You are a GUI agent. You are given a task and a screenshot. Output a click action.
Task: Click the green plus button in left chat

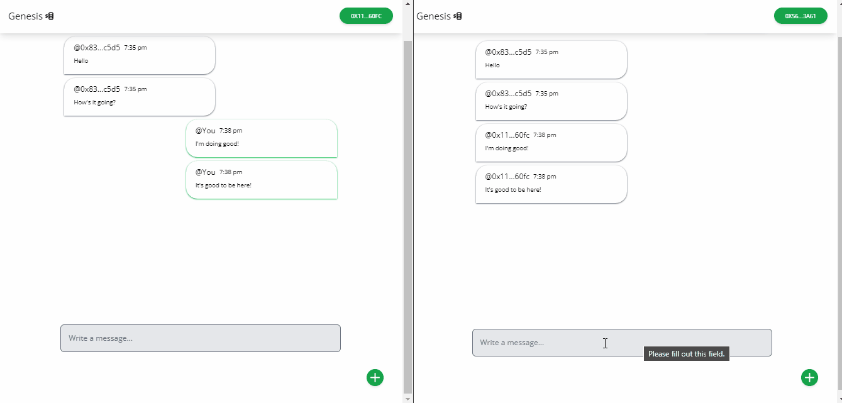pyautogui.click(x=375, y=377)
